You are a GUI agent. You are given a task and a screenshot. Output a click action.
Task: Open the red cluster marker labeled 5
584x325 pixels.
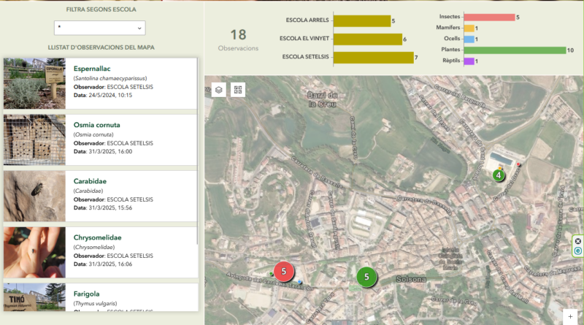283,272
